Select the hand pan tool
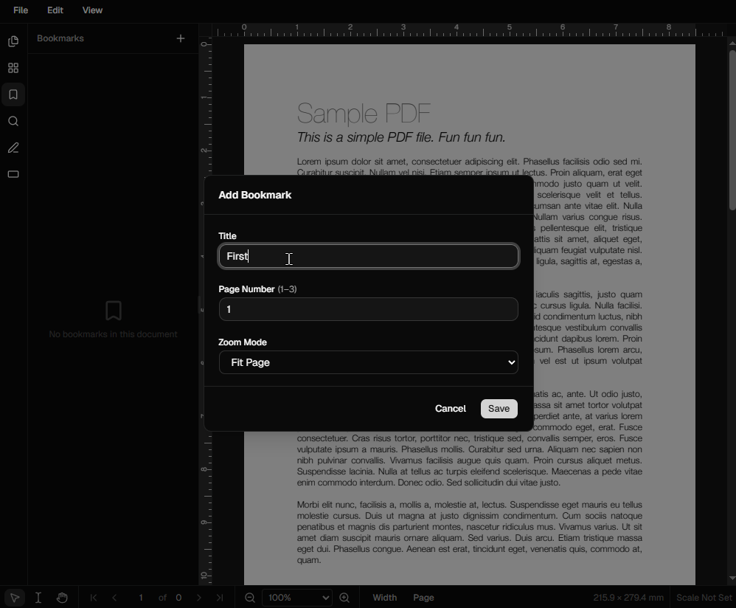Viewport: 736px width, 608px height. coord(63,598)
